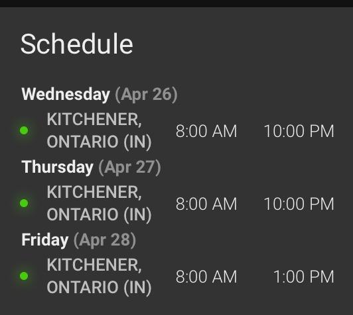Click the Apr 27 date label
The image size is (353, 315).
click(129, 167)
